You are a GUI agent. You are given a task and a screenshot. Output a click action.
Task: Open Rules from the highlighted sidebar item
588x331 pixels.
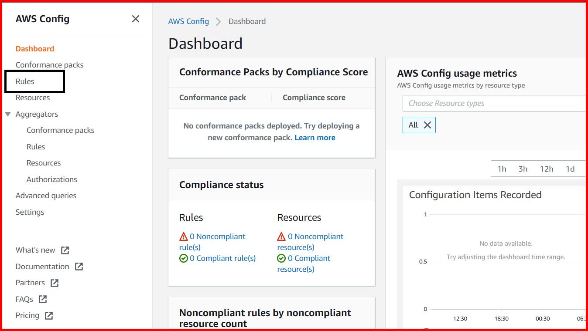coord(24,81)
